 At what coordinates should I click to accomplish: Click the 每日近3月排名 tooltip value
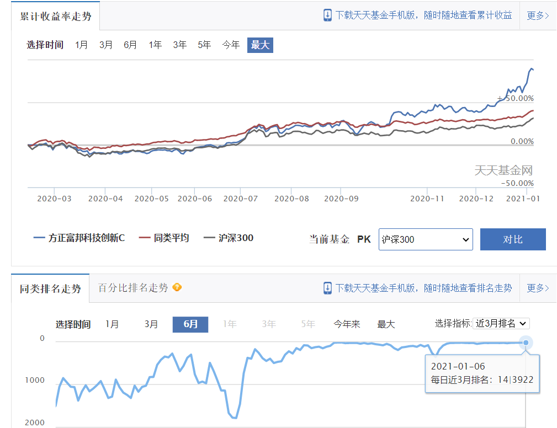point(482,379)
